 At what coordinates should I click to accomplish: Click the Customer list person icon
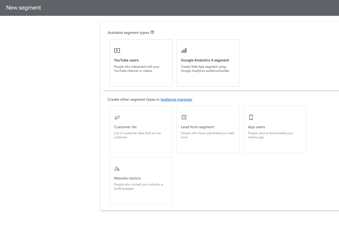click(117, 117)
